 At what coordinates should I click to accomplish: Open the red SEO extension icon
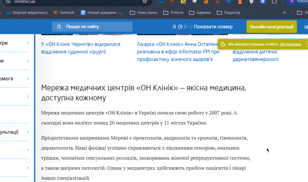click(x=172, y=2)
